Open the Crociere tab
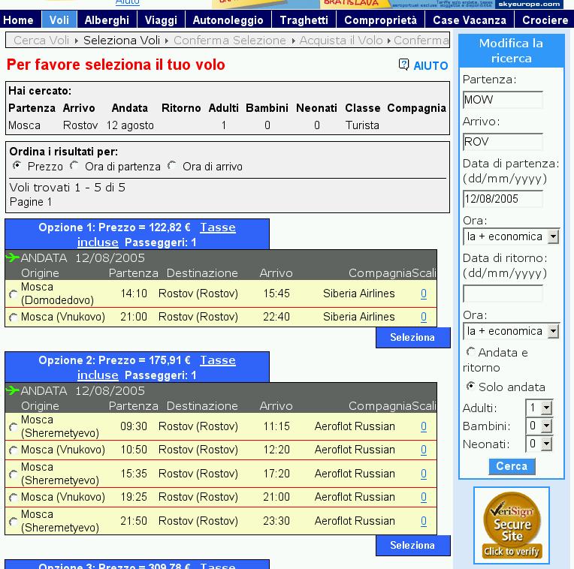574x569 pixels. click(545, 20)
